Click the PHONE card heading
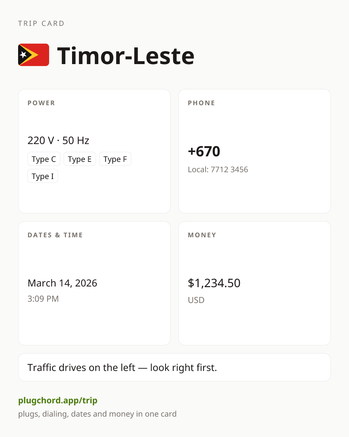 [x=202, y=103]
